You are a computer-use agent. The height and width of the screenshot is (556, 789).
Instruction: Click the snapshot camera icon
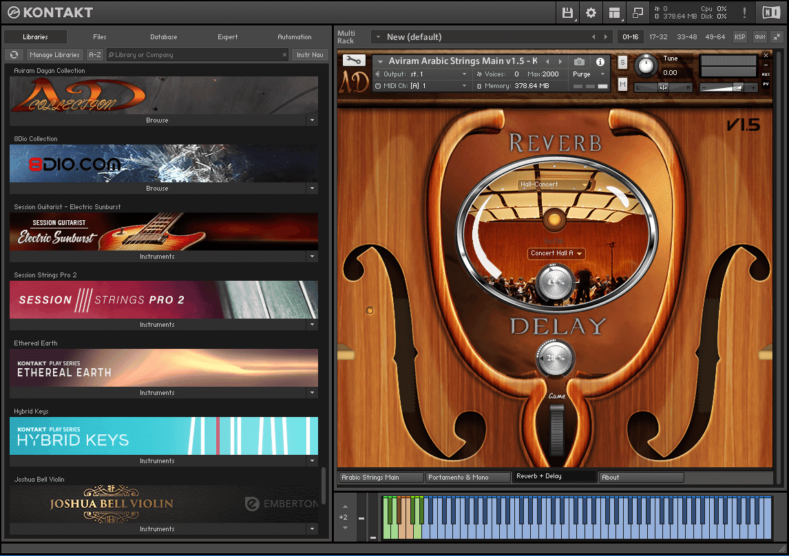579,62
